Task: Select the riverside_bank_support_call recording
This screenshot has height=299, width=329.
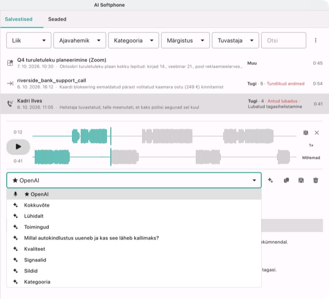Action: coord(164,83)
